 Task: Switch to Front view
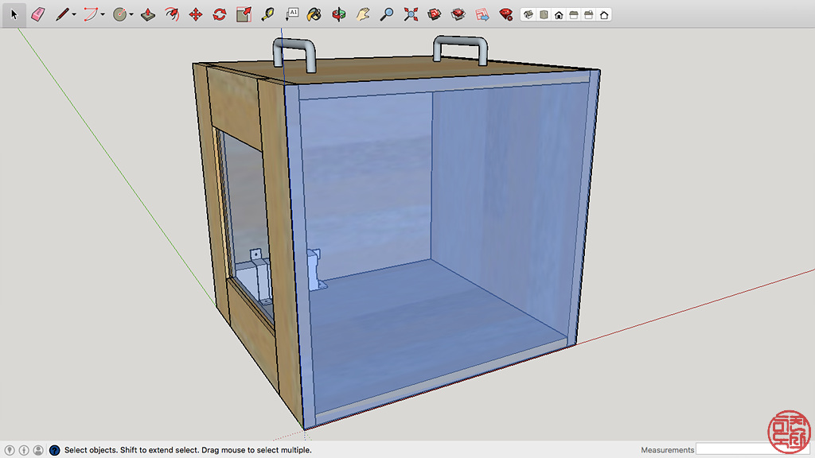pos(559,15)
